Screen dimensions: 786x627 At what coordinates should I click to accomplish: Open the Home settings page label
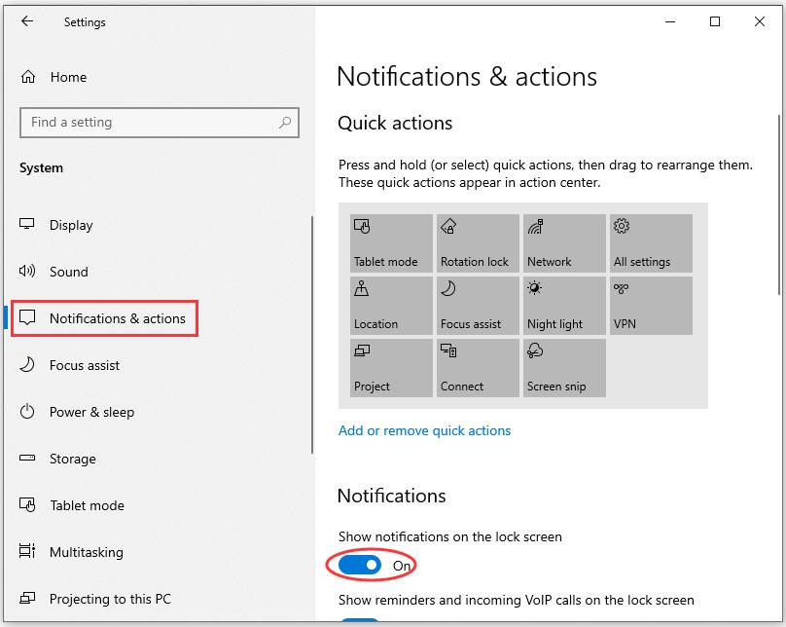(x=69, y=77)
